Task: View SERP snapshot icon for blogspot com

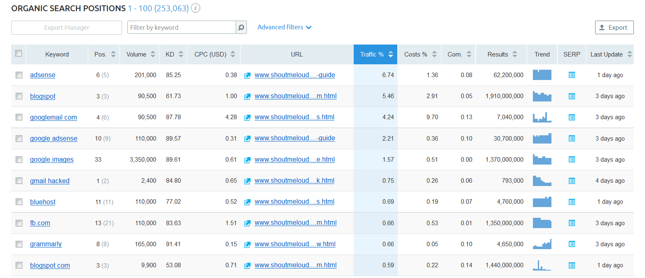Action: click(572, 265)
